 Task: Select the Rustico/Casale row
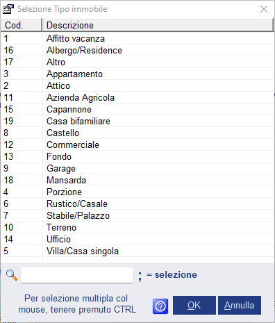point(137,204)
